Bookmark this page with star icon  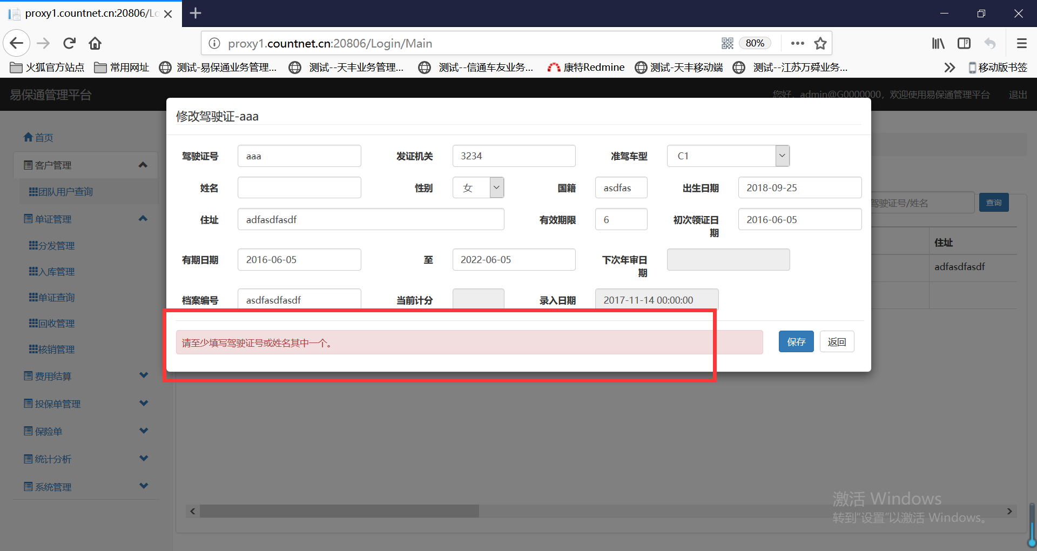[x=820, y=43]
